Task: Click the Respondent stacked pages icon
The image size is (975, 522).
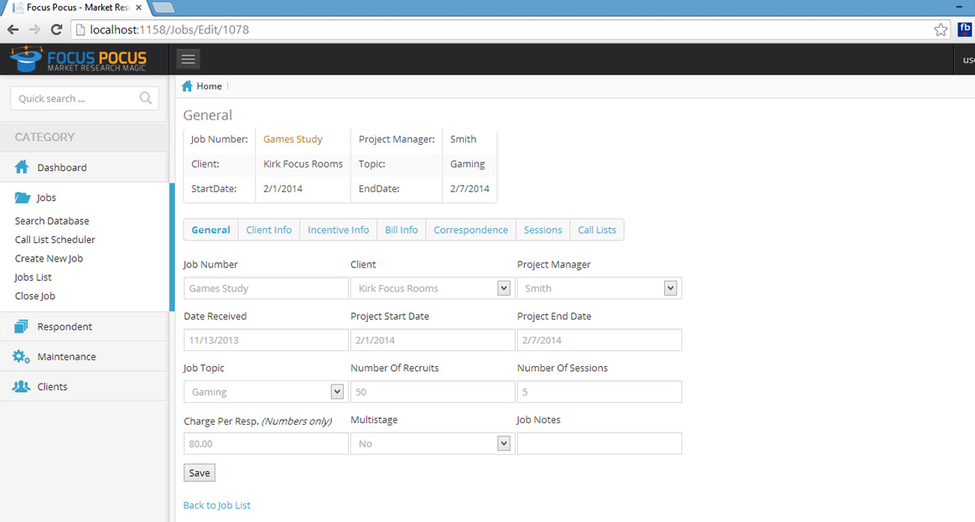Action: click(x=21, y=326)
